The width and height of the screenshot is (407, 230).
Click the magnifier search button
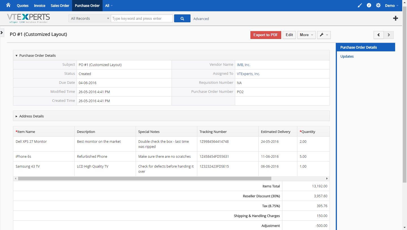point(182,18)
